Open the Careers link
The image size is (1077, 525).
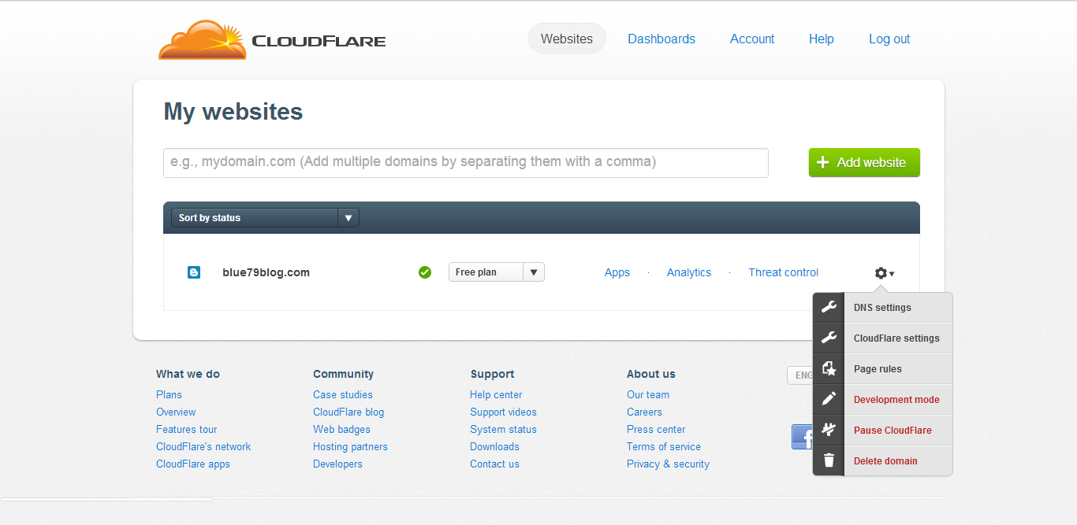(644, 412)
